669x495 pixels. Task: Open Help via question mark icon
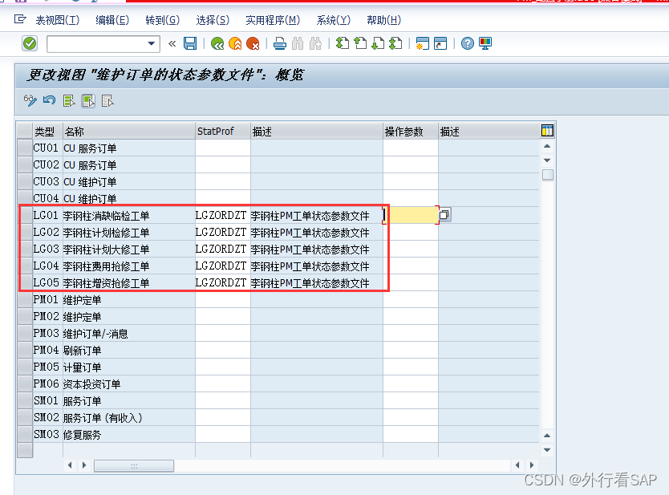tap(468, 43)
